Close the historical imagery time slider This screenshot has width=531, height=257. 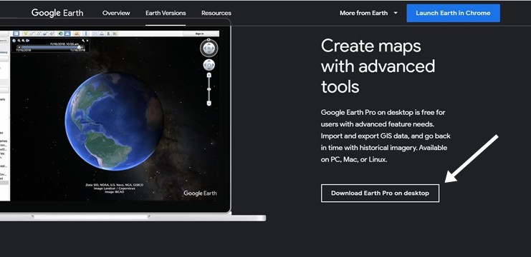[87, 41]
